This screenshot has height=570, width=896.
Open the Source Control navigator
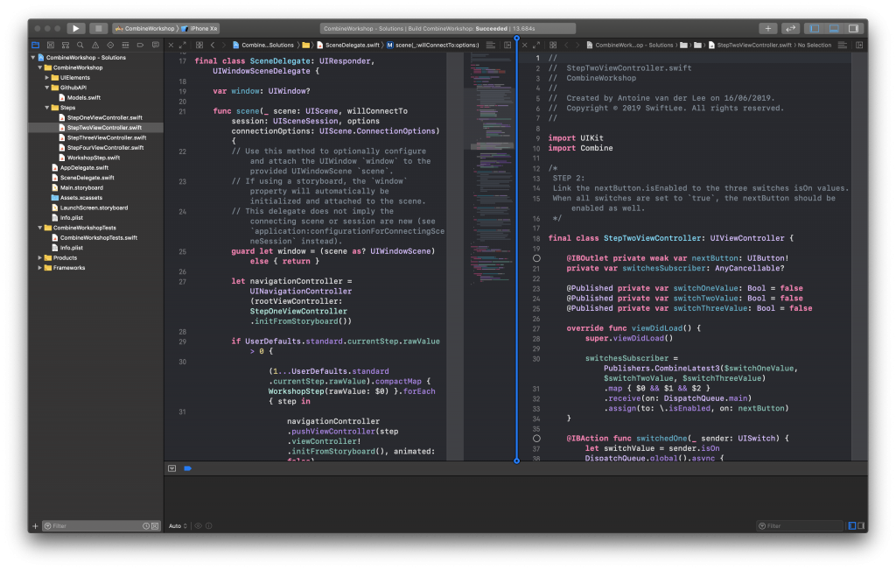(x=51, y=45)
